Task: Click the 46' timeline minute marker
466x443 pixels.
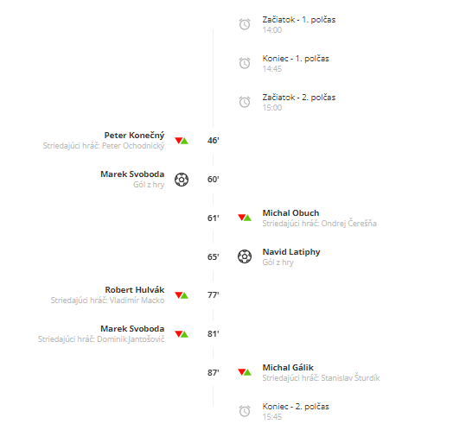Action: [x=213, y=141]
